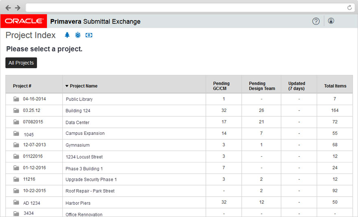This screenshot has width=358, height=217.
Task: Sort by the Total Items column header
Action: pos(335,86)
